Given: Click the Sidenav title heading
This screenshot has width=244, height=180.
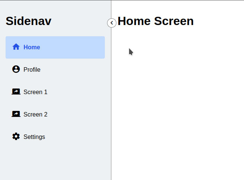Looking at the screenshot, I should tap(28, 21).
